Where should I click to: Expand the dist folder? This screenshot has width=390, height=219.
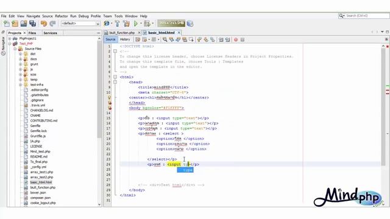[x=20, y=54]
